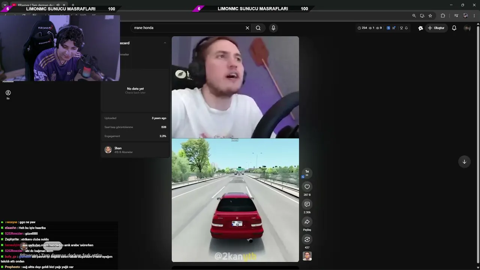The image size is (480, 270).
Task: Click the trophy icon in extension bar
Action: coord(401,28)
